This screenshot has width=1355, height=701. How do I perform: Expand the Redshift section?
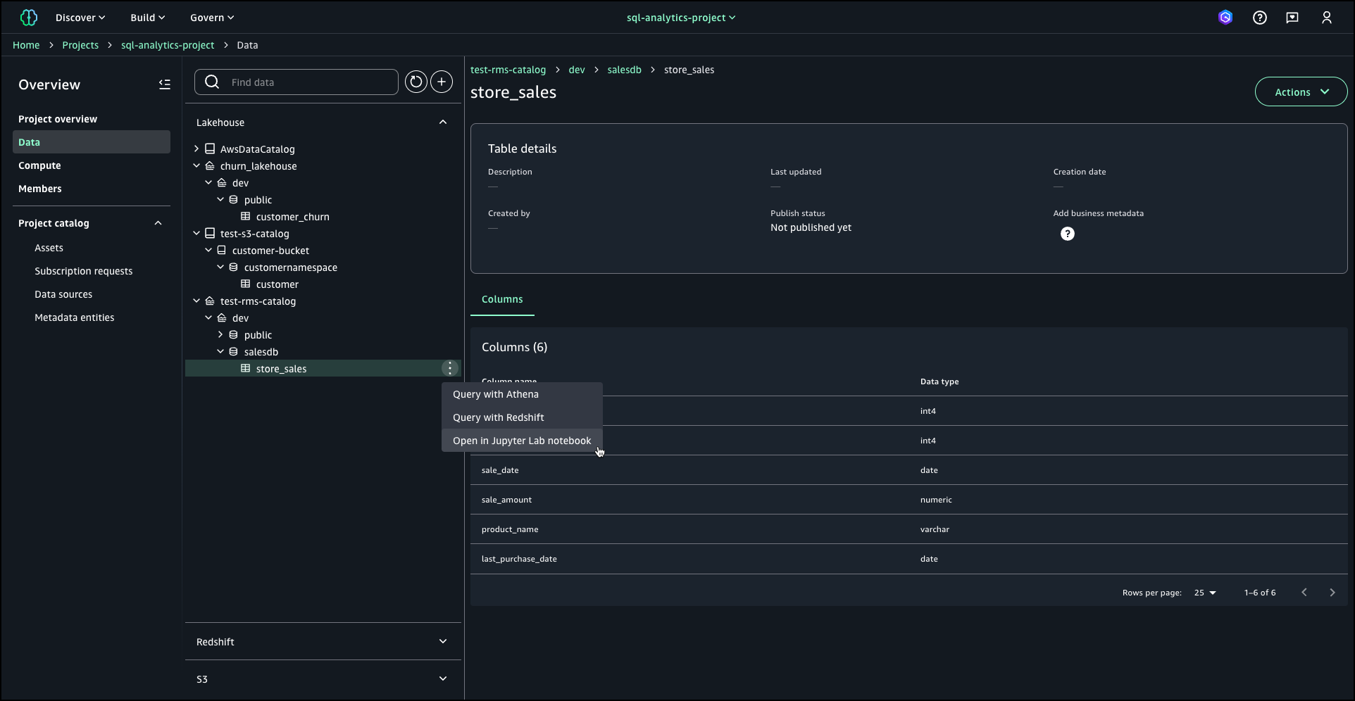click(x=443, y=642)
